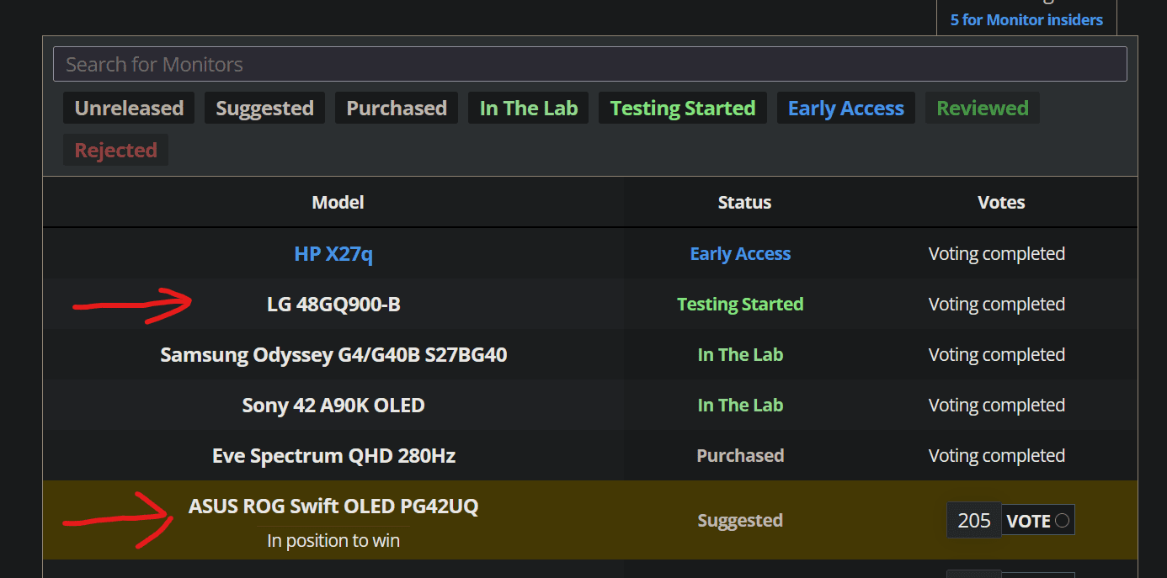Click the 205 vote count

(x=974, y=521)
